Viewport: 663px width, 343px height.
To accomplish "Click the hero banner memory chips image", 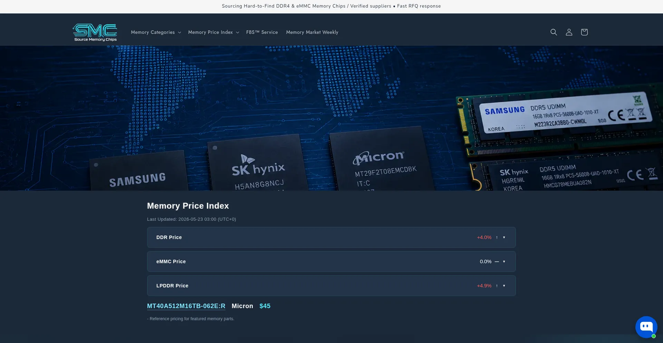I will coord(331,118).
